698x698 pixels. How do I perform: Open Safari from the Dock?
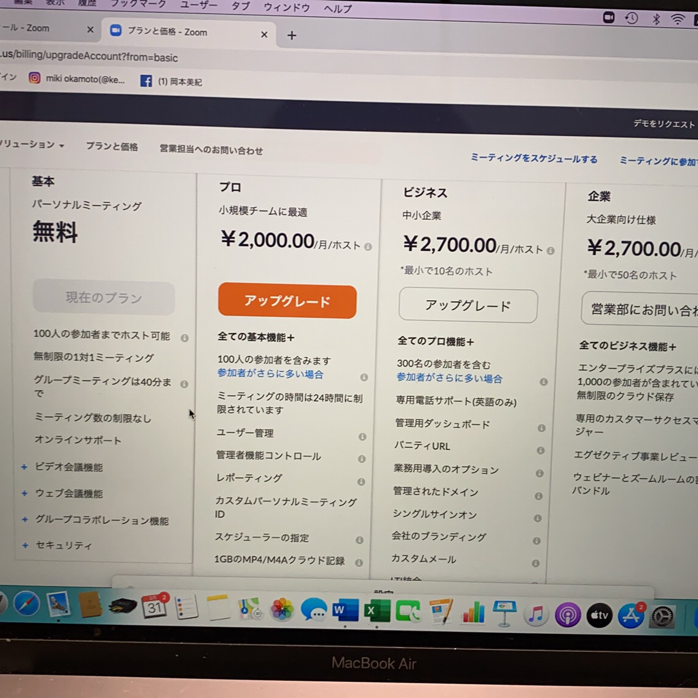tap(27, 604)
